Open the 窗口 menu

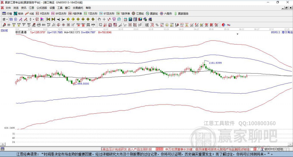[x=68, y=8]
